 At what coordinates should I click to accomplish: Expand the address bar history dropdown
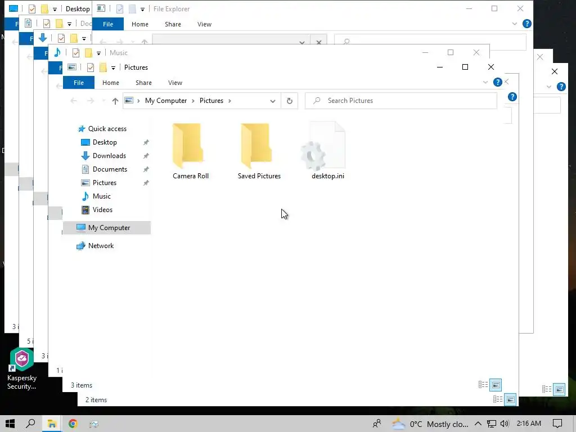273,101
